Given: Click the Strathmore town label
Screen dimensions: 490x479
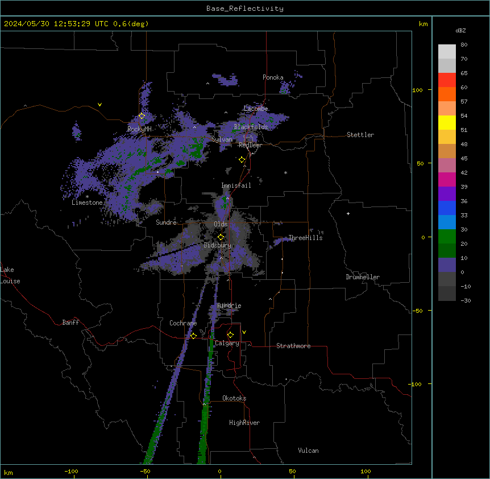Looking at the screenshot, I should pyautogui.click(x=293, y=346).
